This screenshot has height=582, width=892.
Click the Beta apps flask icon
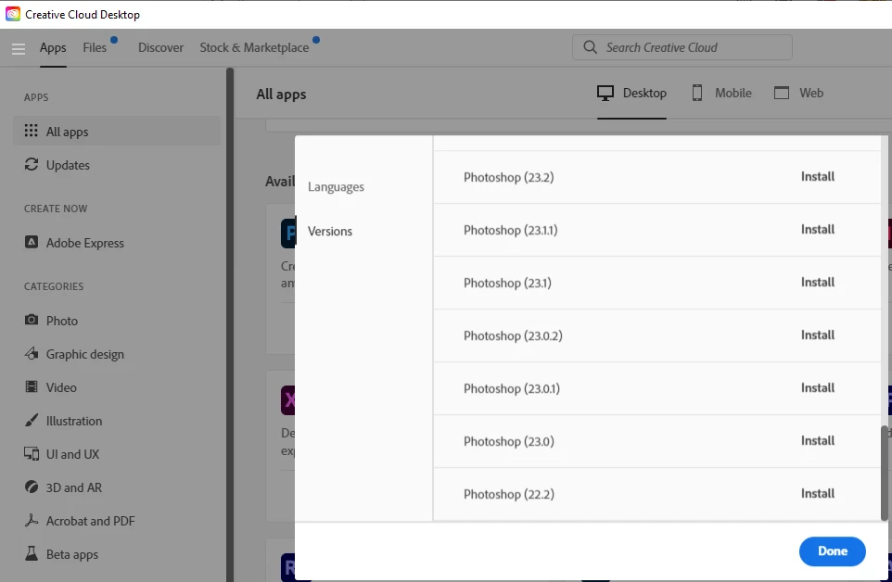(x=32, y=553)
